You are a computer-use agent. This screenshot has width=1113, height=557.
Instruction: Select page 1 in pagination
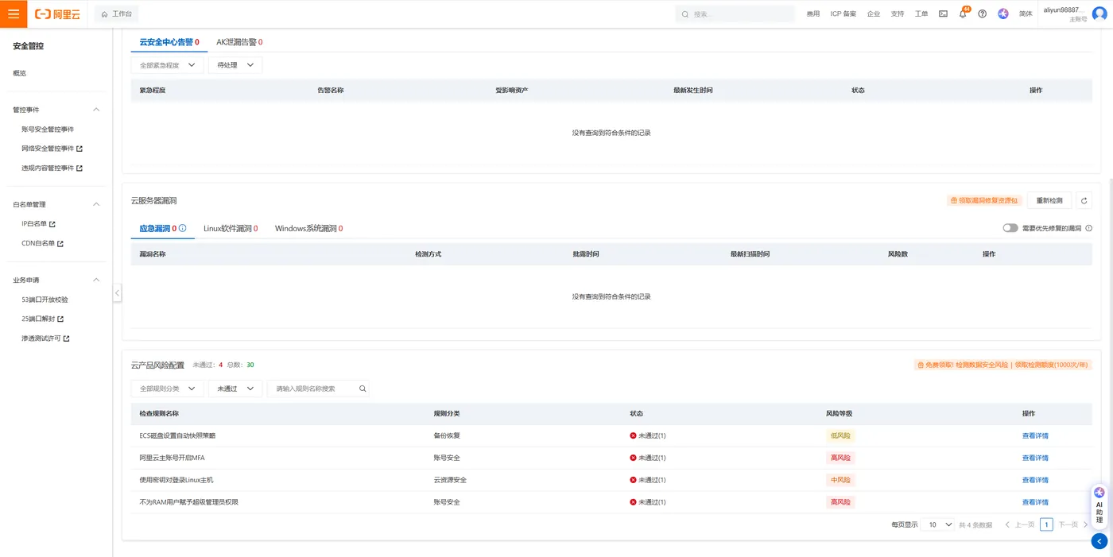(x=1047, y=524)
